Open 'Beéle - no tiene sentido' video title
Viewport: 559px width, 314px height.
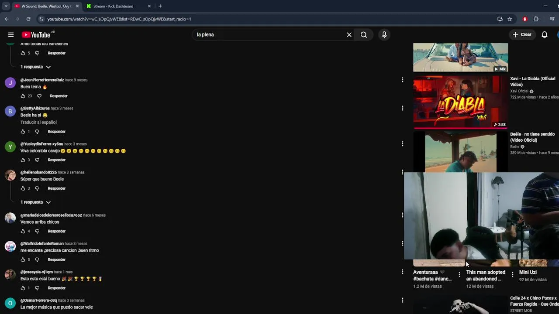[532, 137]
